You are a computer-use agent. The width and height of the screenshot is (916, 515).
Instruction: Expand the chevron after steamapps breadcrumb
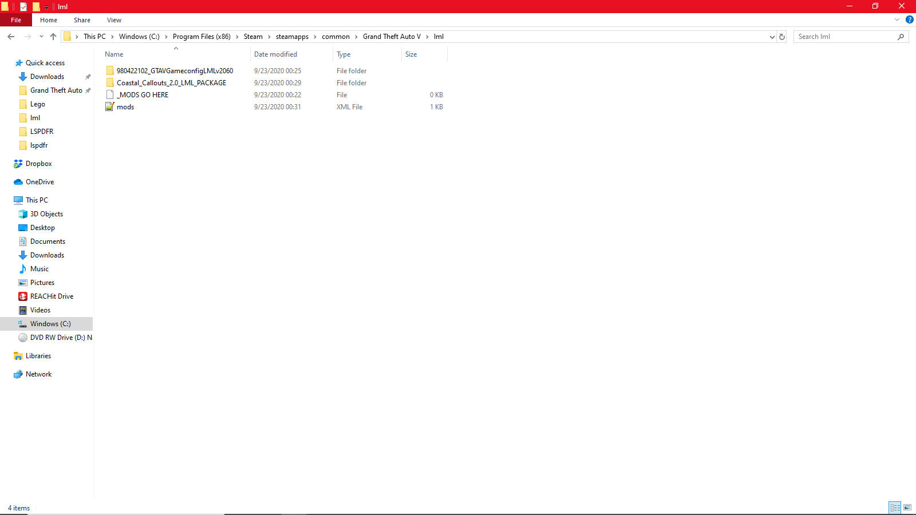[315, 37]
